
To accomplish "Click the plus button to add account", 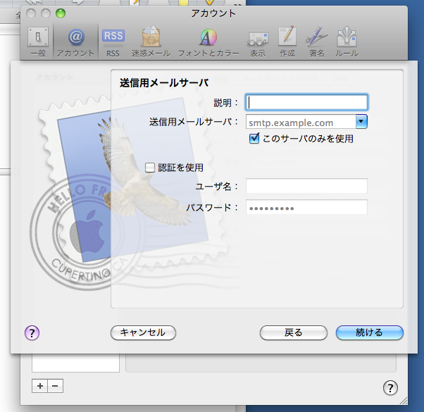I will tap(39, 385).
